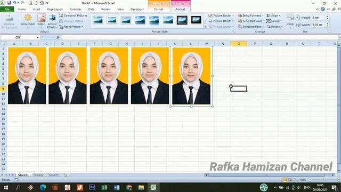The width and height of the screenshot is (341, 192).
Task: Select the Crop tool
Action: coord(290,20)
